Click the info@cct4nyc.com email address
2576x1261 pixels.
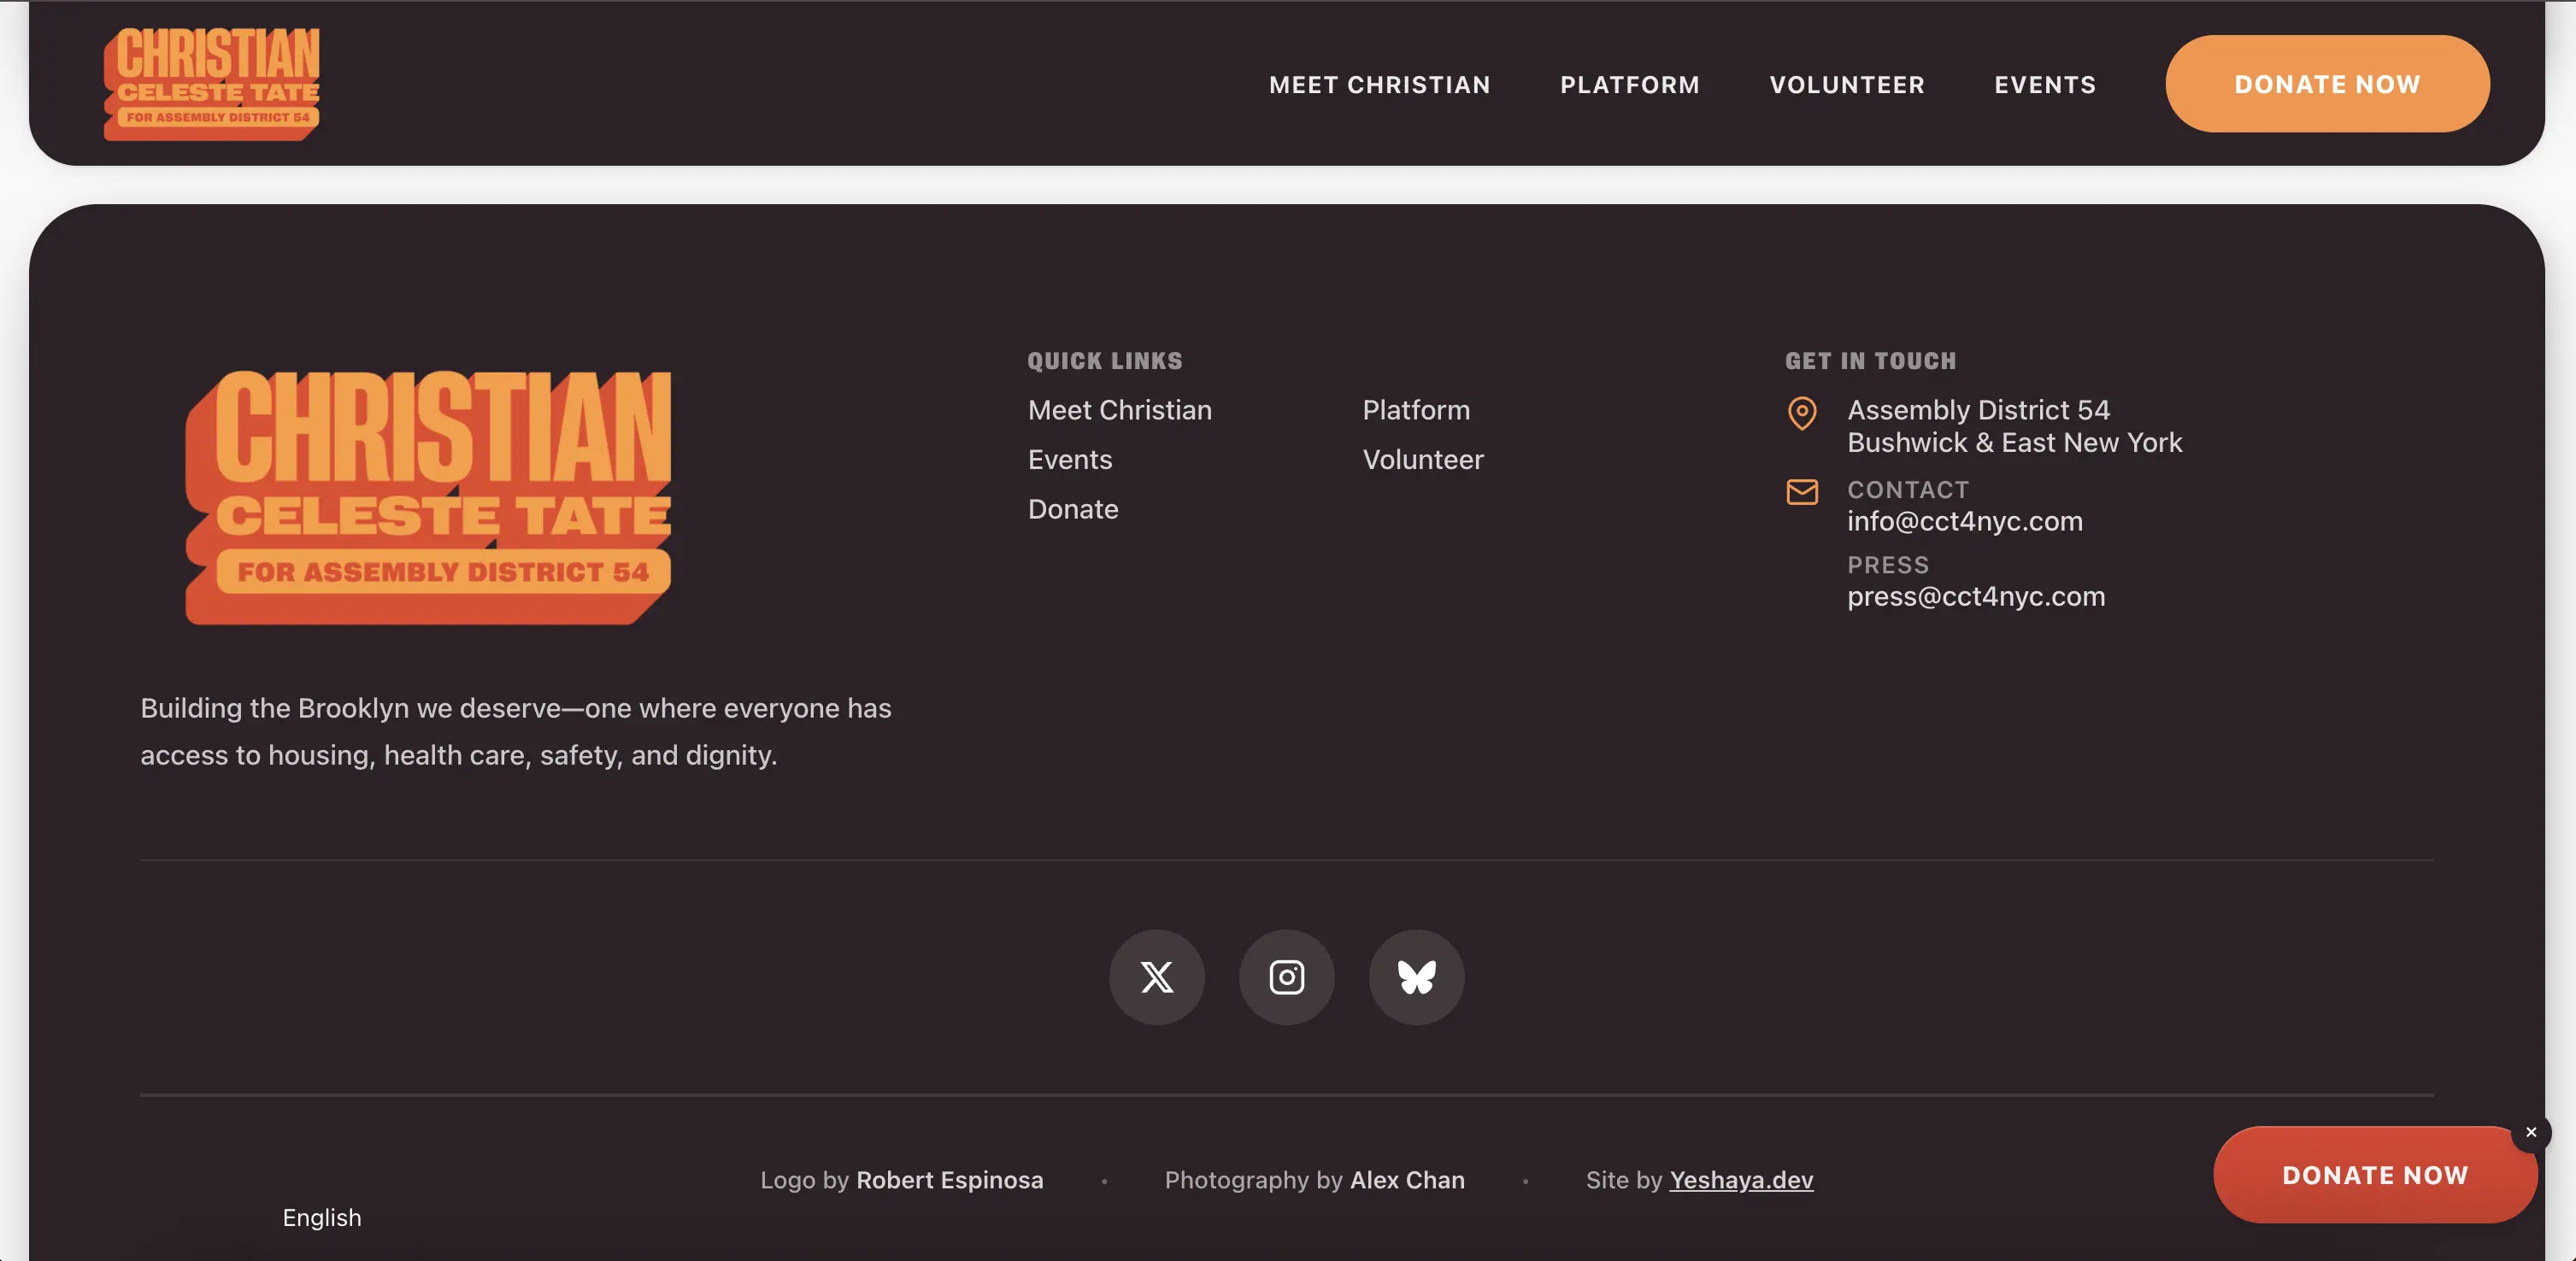pyautogui.click(x=1965, y=520)
